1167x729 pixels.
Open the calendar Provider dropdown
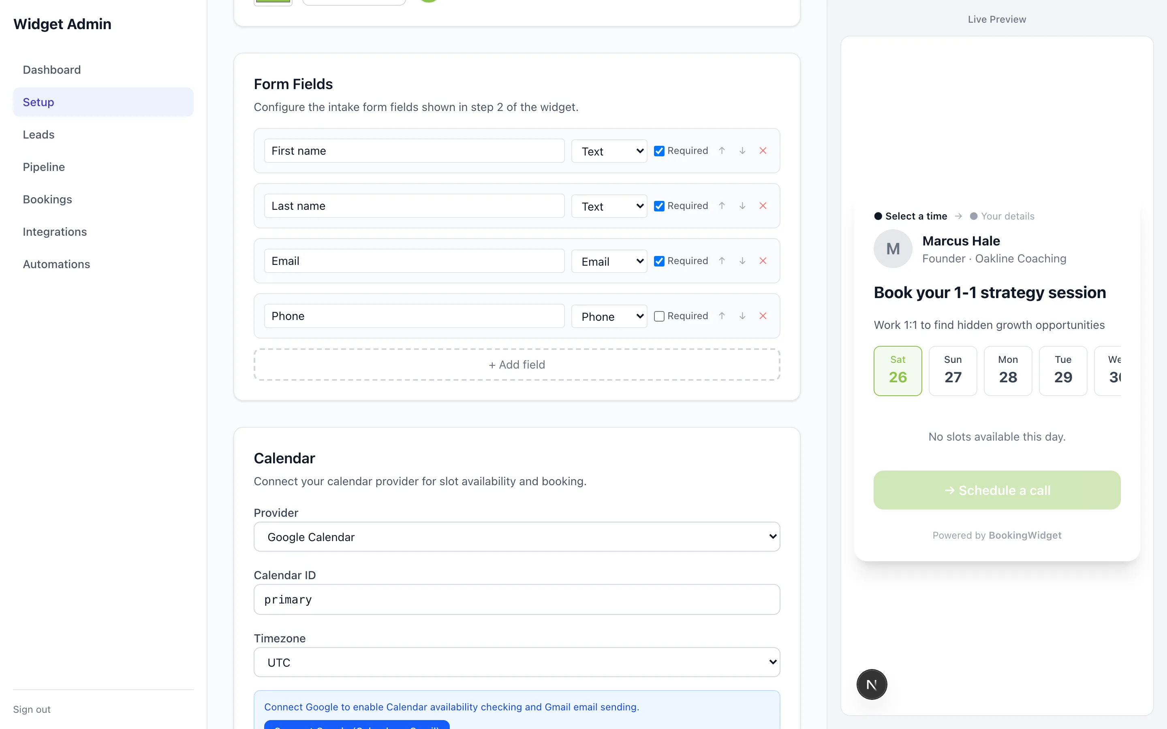click(x=517, y=537)
